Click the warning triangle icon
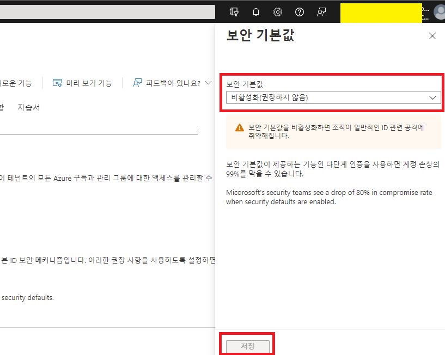 click(x=240, y=128)
